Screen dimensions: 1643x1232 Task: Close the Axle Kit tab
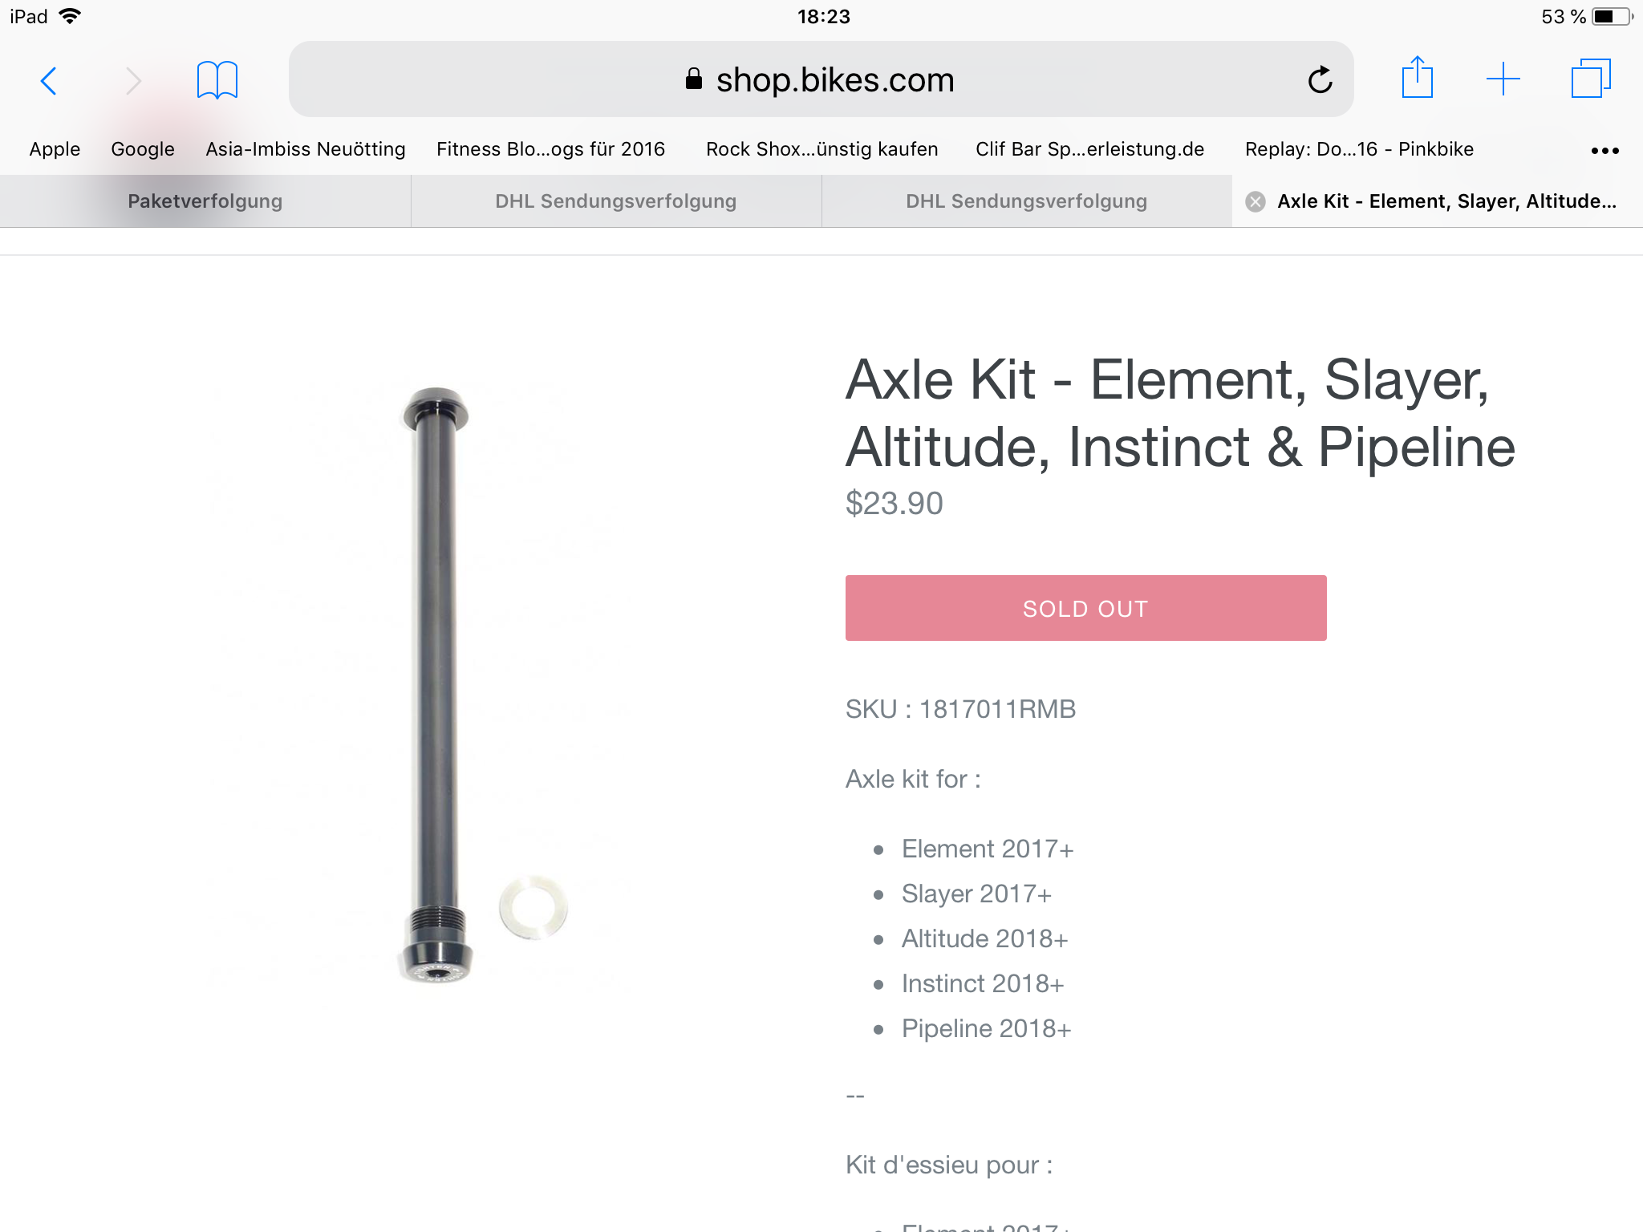[x=1256, y=201]
